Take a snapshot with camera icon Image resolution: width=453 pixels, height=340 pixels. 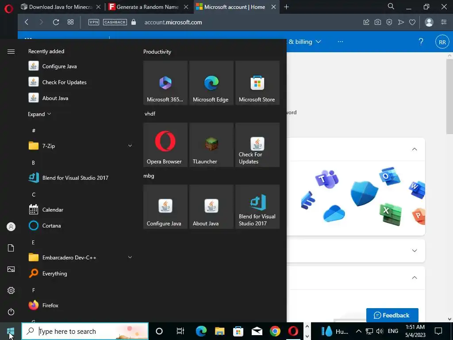point(378,22)
